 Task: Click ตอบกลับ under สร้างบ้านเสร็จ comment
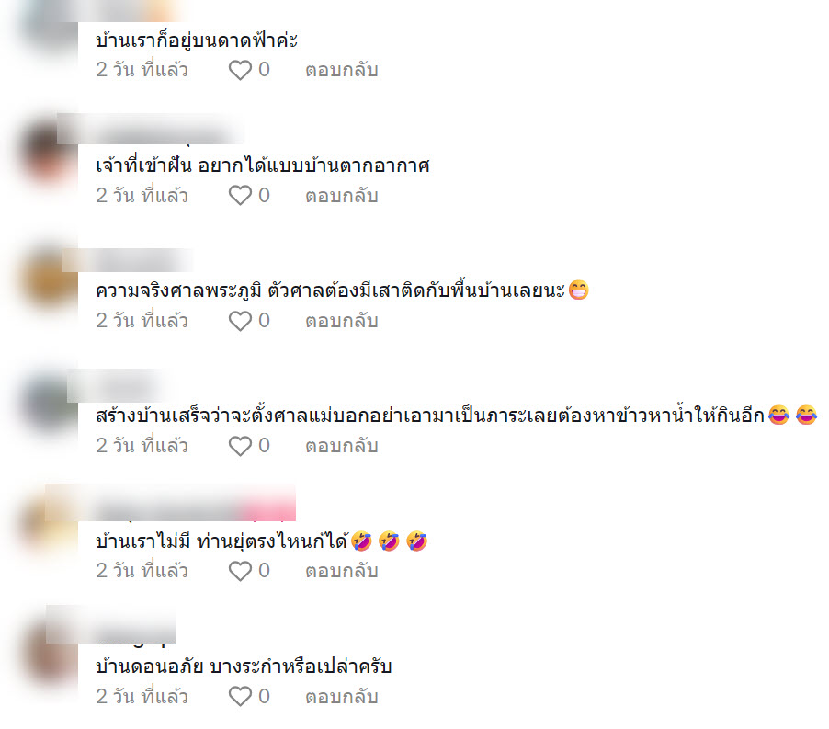pyautogui.click(x=342, y=446)
